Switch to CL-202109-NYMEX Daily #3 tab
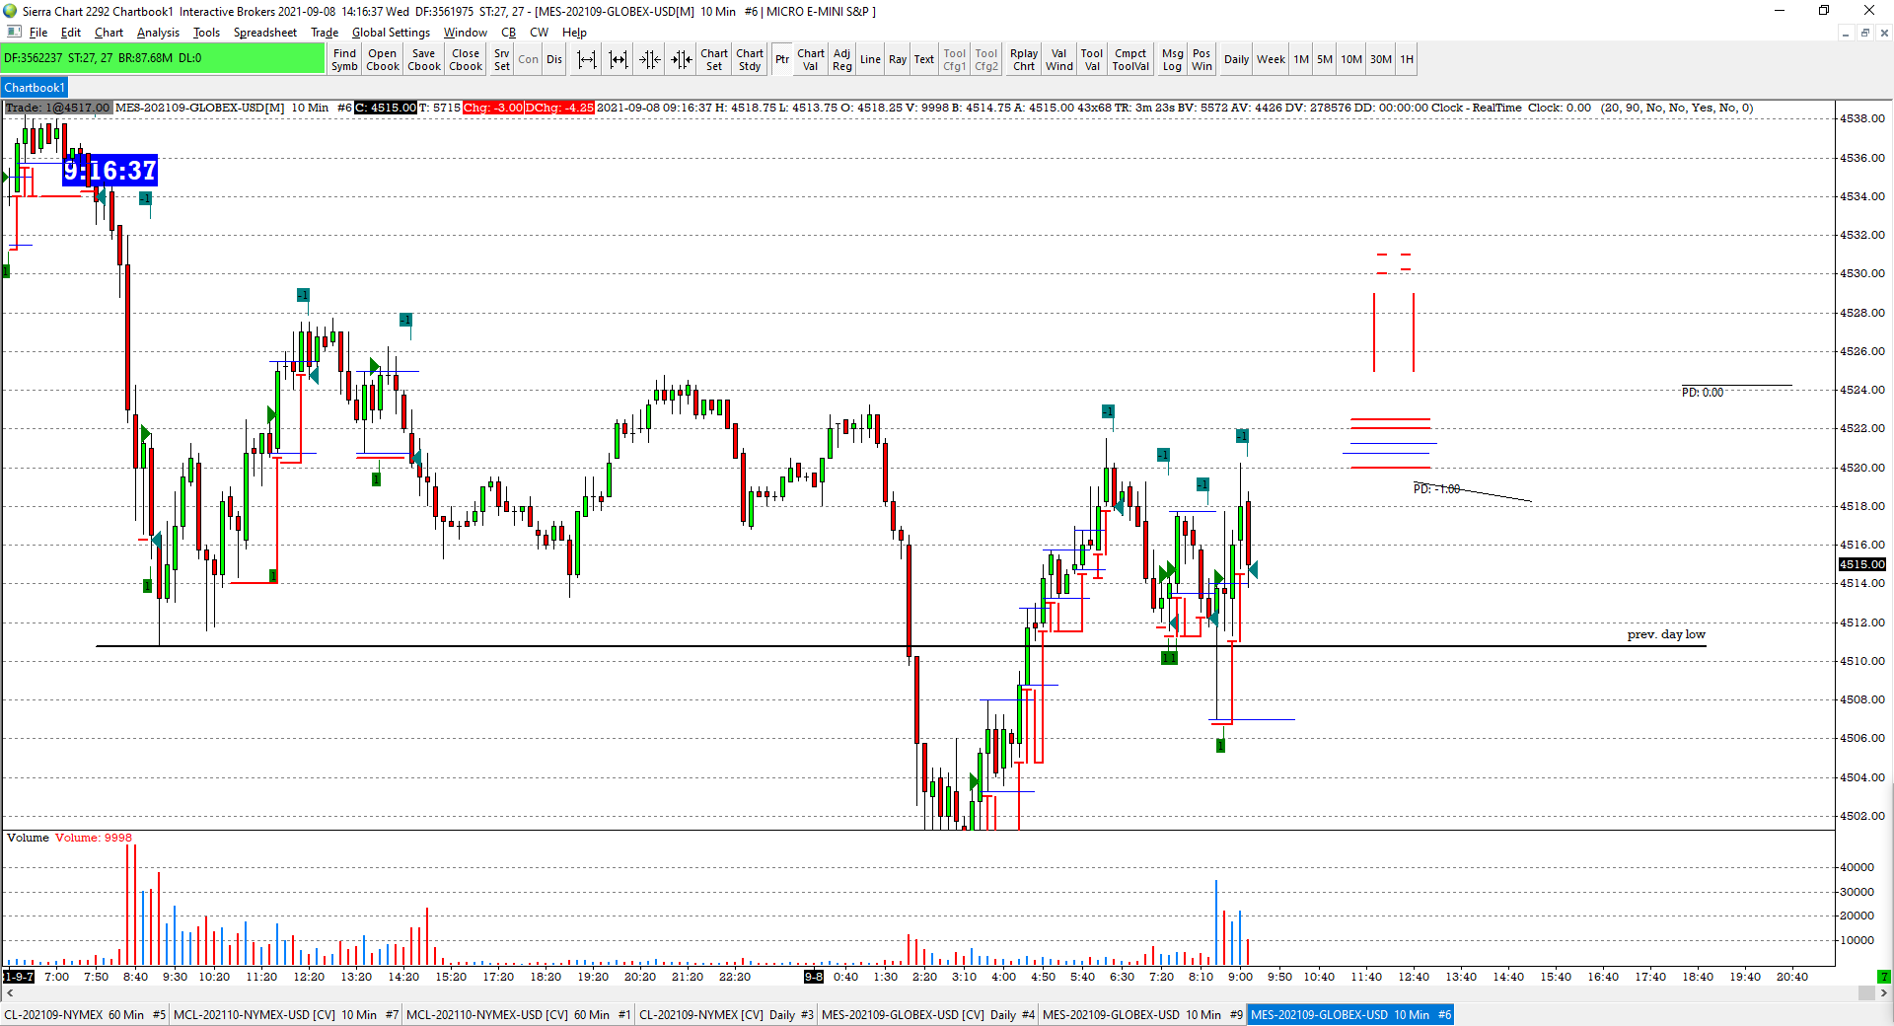 pyautogui.click(x=726, y=1014)
